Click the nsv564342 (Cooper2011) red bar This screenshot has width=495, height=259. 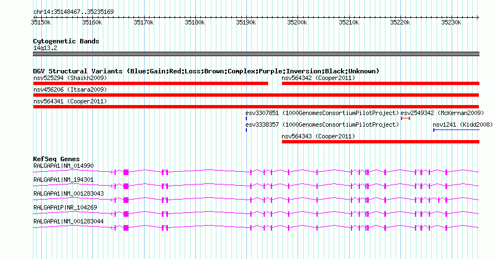pyautogui.click(x=380, y=83)
